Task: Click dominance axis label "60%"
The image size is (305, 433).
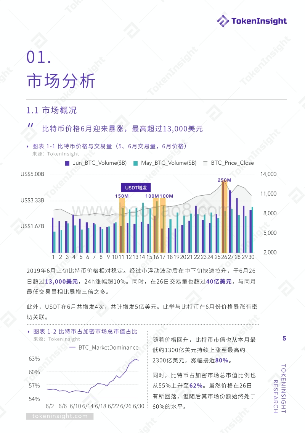Action: click(34, 372)
